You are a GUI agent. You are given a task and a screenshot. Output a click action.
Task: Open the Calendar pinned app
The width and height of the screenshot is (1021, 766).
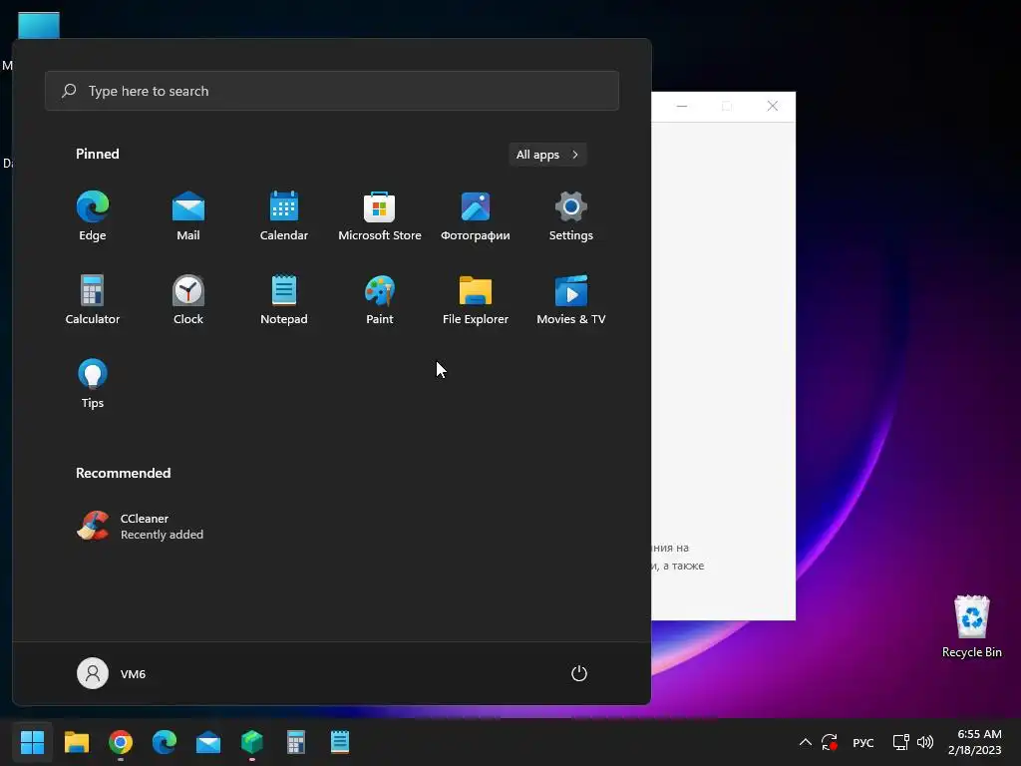pyautogui.click(x=284, y=216)
